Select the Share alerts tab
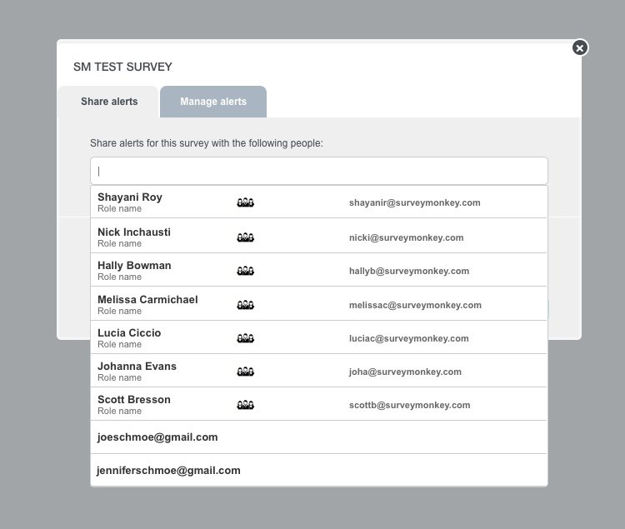Viewport: 625px width, 529px height. [x=108, y=102]
